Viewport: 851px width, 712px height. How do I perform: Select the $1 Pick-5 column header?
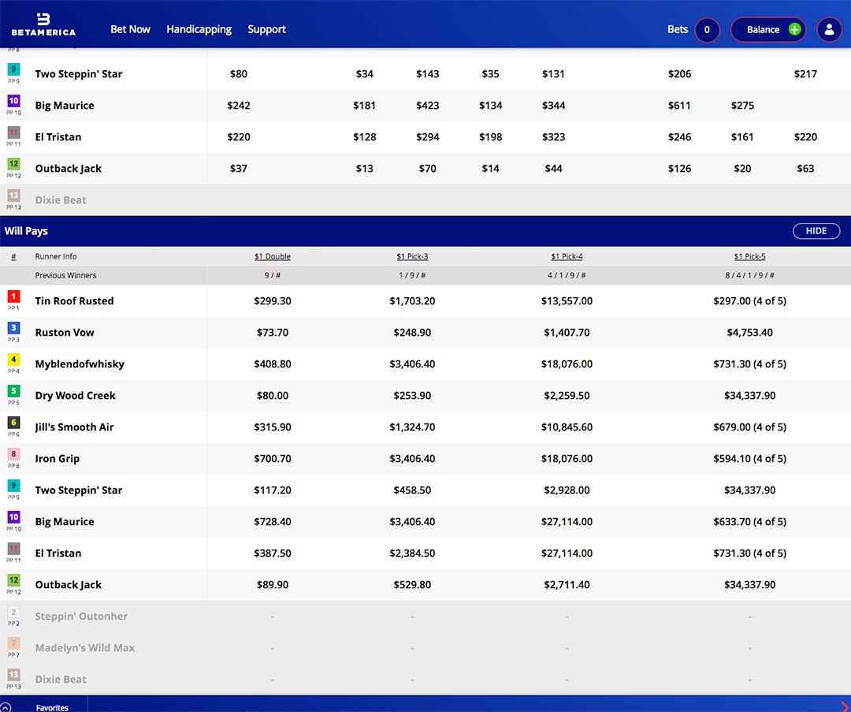point(749,256)
